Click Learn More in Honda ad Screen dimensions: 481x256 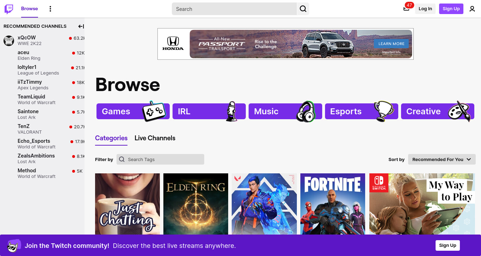tap(391, 44)
